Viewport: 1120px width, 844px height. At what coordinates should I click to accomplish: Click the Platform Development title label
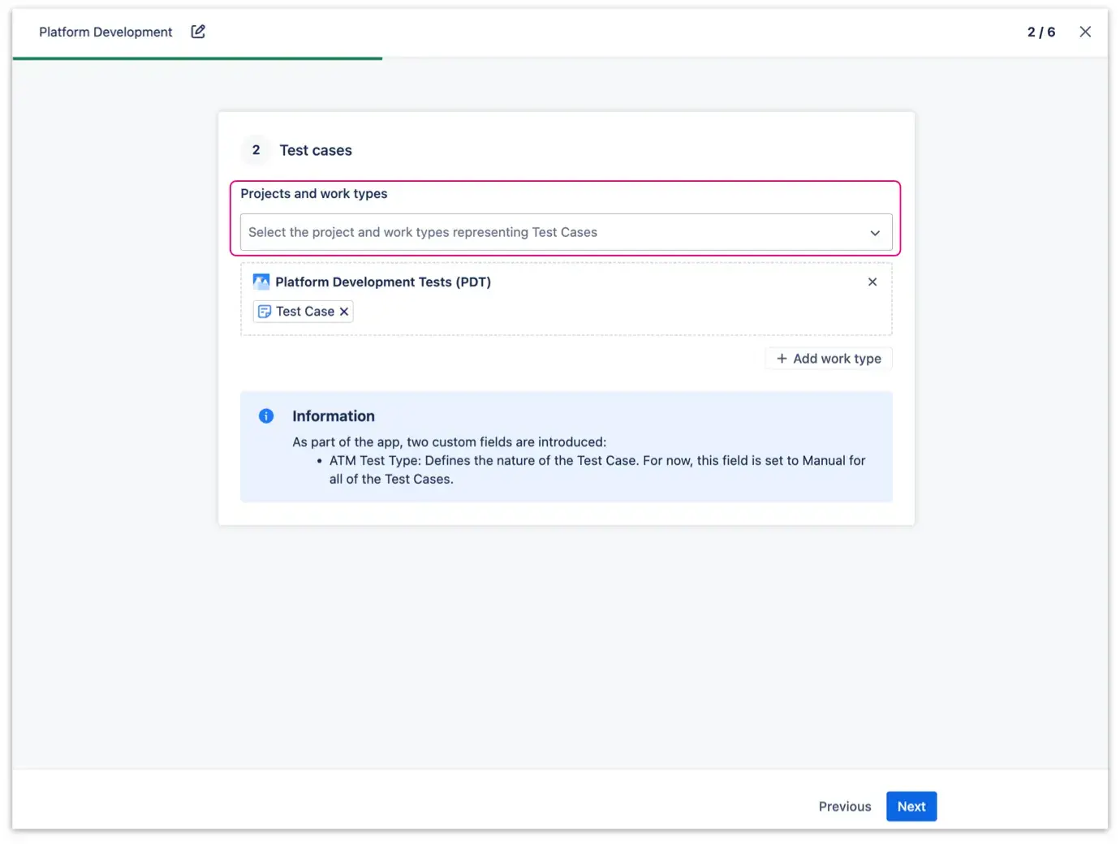pos(105,32)
